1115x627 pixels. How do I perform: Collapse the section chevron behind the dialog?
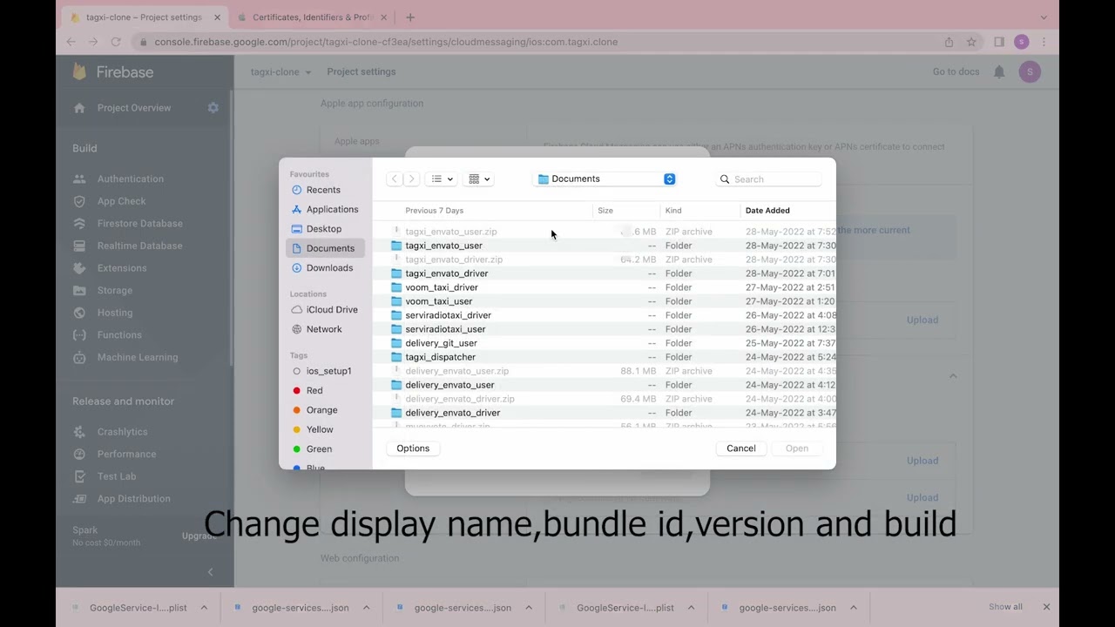953,376
